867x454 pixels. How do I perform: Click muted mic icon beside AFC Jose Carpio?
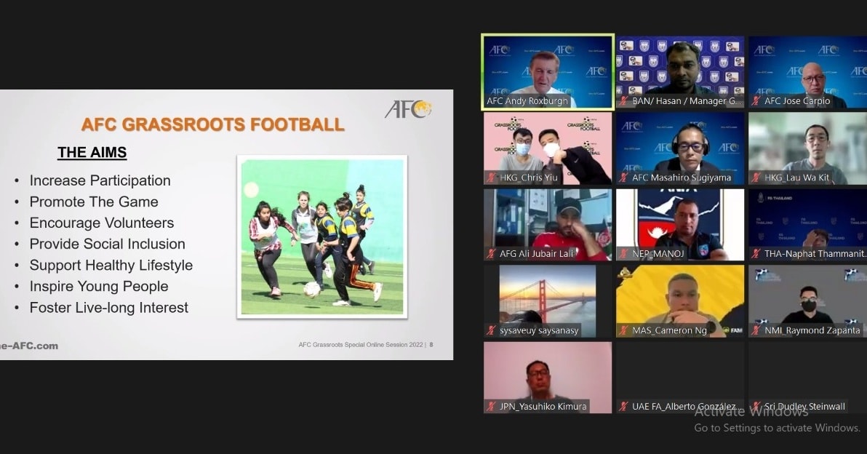(x=756, y=101)
